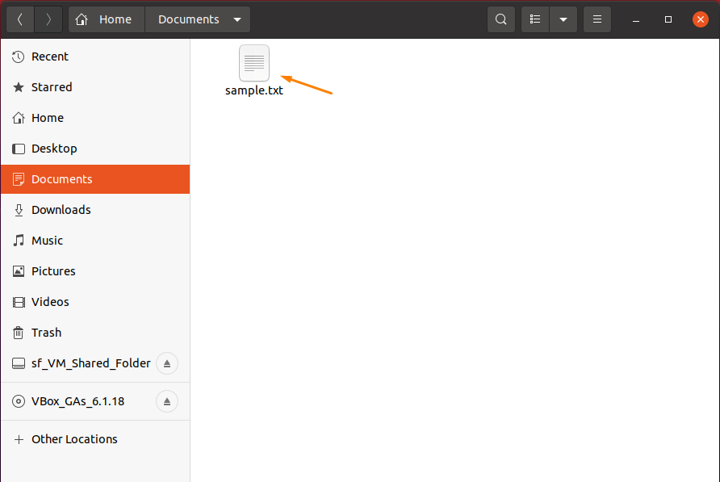Screen dimensions: 720x482
Task: Click the documents icon in highlighted sidebar row
Action: tap(19, 179)
